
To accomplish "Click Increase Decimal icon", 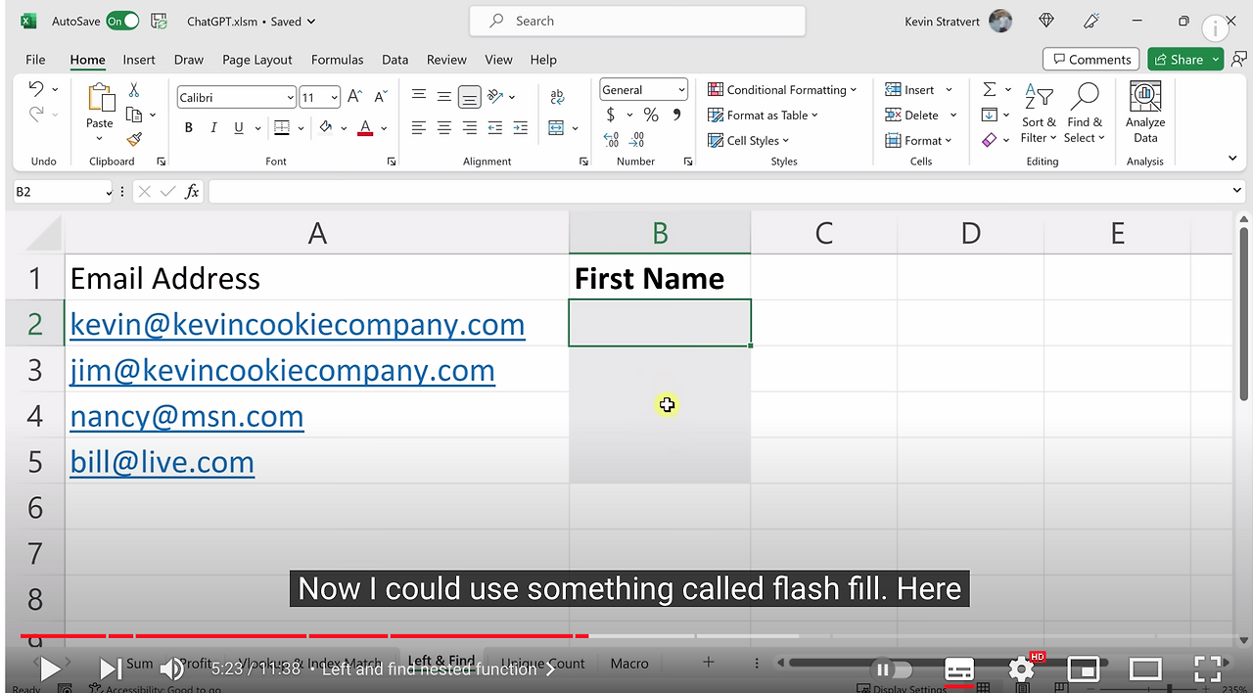I will tap(612, 140).
